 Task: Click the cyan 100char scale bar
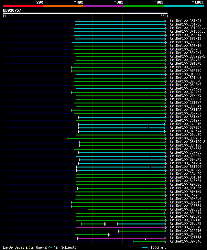tap(145, 248)
